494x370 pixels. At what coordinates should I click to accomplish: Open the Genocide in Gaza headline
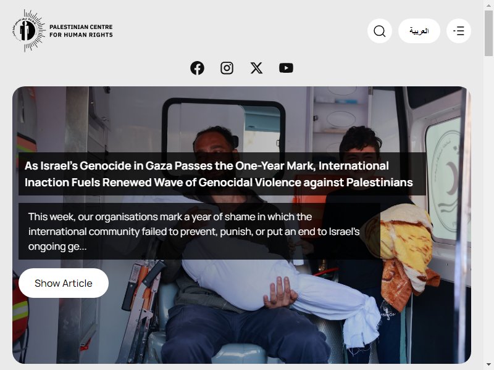[219, 174]
